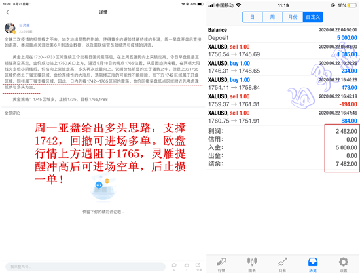
Task: Tap the share icon at bottom
Action: 198,267
